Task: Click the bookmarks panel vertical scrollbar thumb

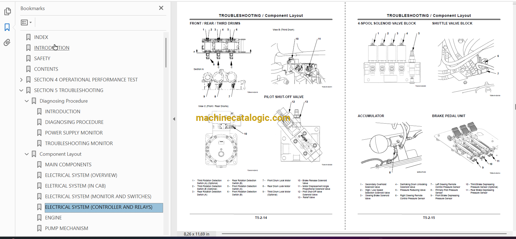Action: 166,53
